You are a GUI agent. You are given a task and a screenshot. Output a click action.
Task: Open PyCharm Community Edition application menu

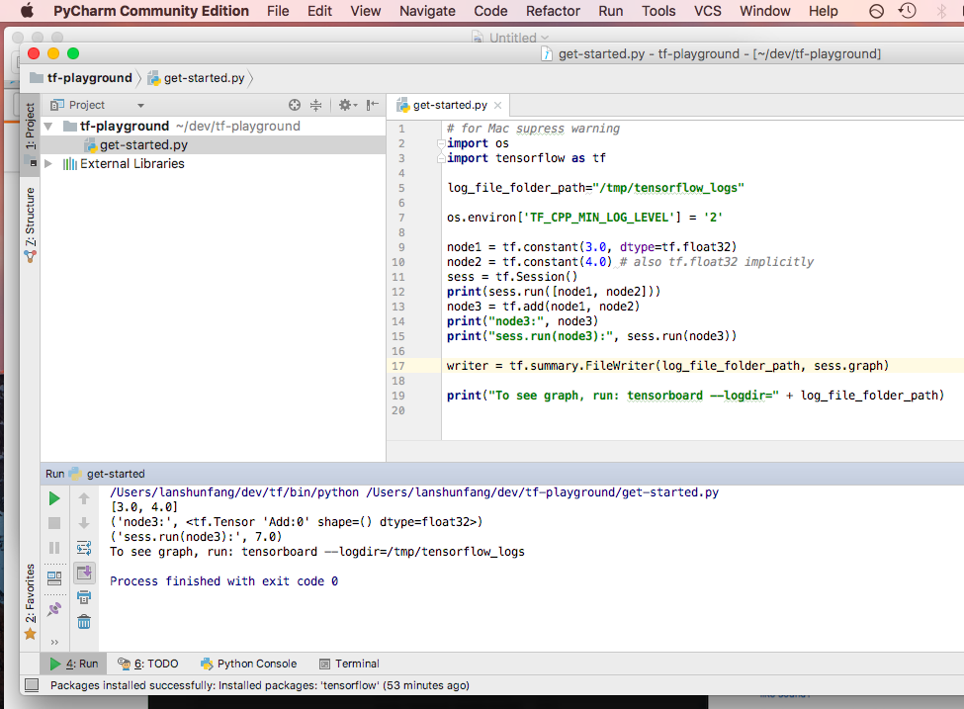[x=150, y=11]
